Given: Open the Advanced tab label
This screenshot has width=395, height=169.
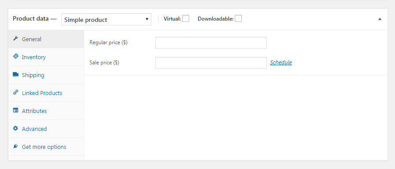Looking at the screenshot, I should click(34, 129).
